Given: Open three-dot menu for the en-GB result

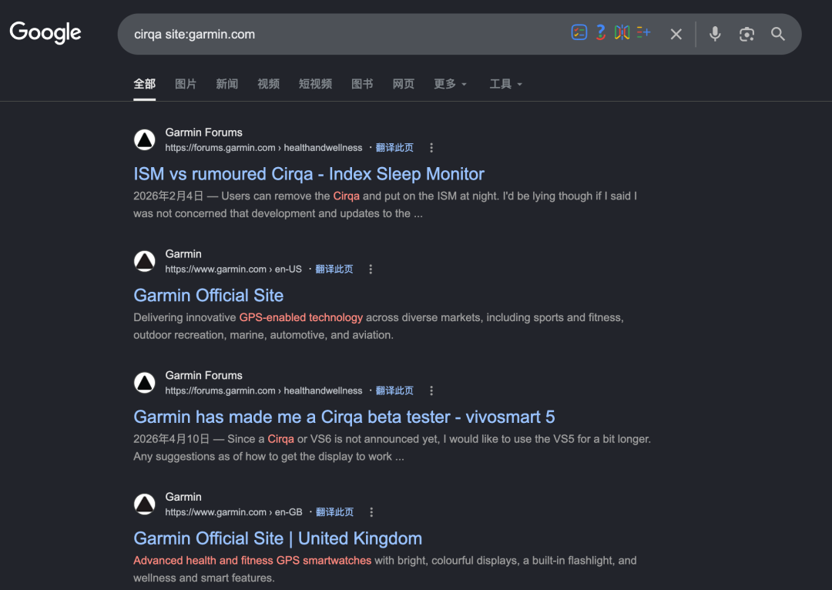Looking at the screenshot, I should (x=371, y=512).
